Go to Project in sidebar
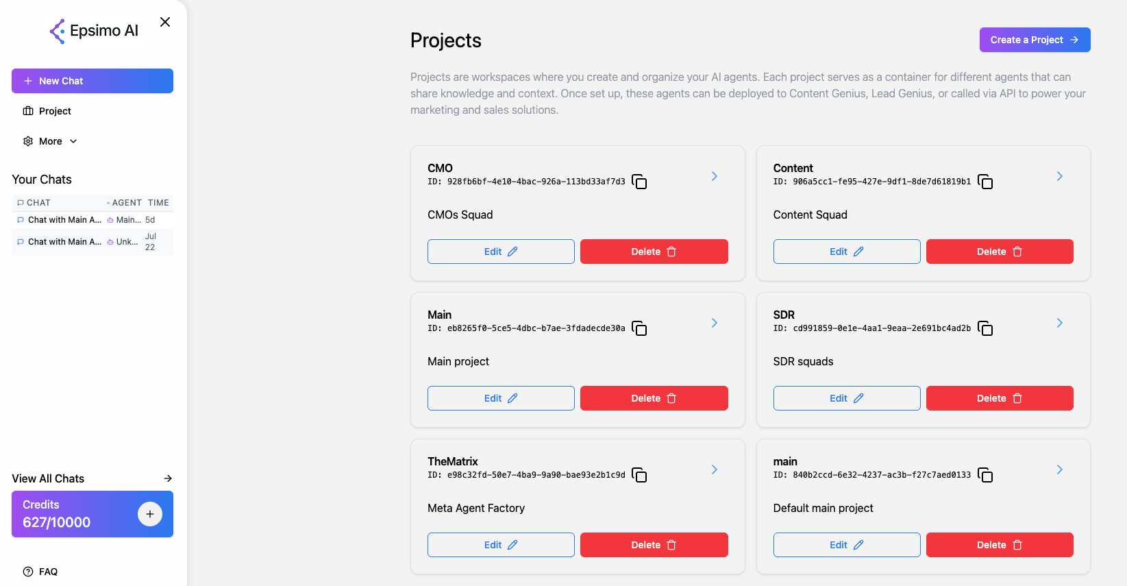1127x586 pixels. click(x=55, y=111)
